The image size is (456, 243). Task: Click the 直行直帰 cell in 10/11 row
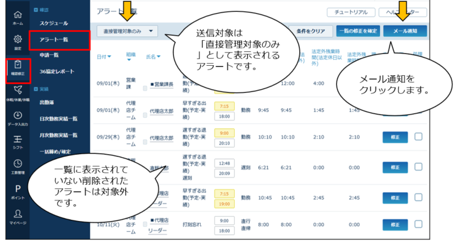pos(245,224)
